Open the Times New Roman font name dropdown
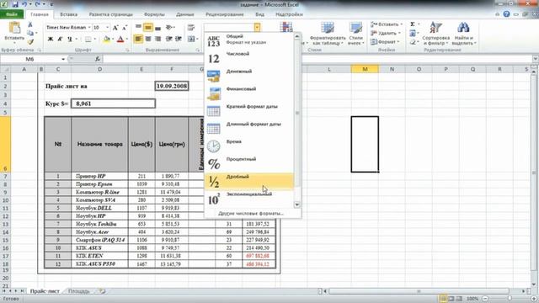 pos(89,28)
